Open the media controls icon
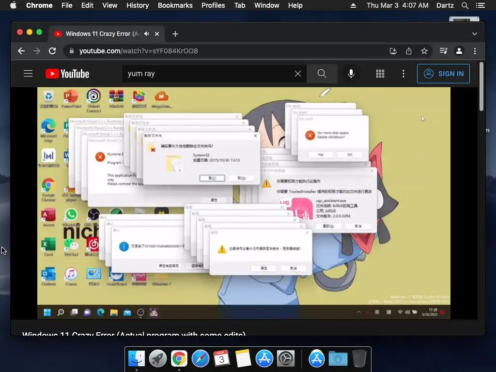This screenshot has height=372, width=496. (444, 51)
